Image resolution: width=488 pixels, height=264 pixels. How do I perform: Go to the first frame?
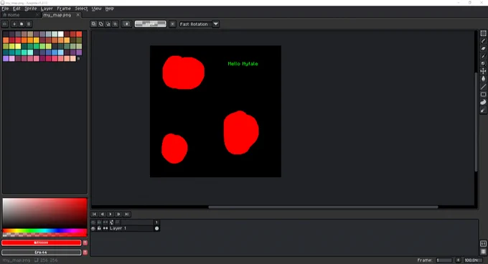[x=94, y=214]
